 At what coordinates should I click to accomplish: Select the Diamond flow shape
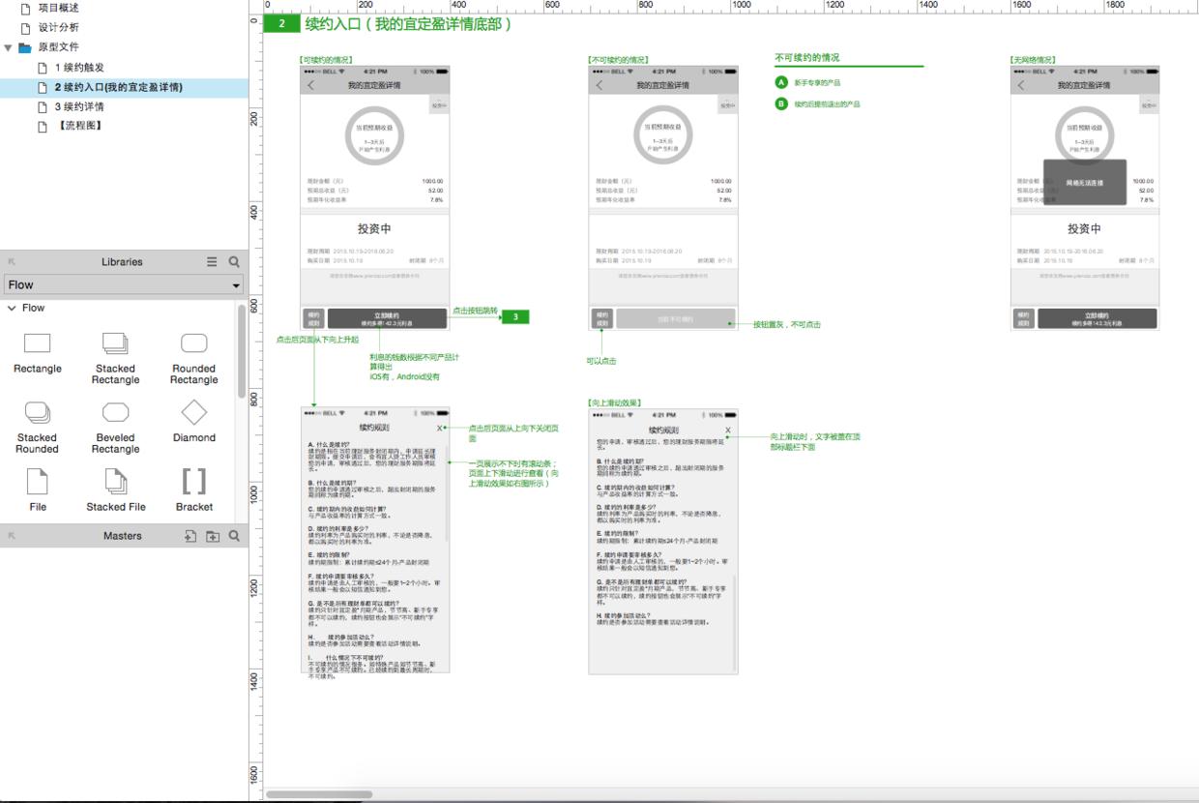(x=194, y=413)
